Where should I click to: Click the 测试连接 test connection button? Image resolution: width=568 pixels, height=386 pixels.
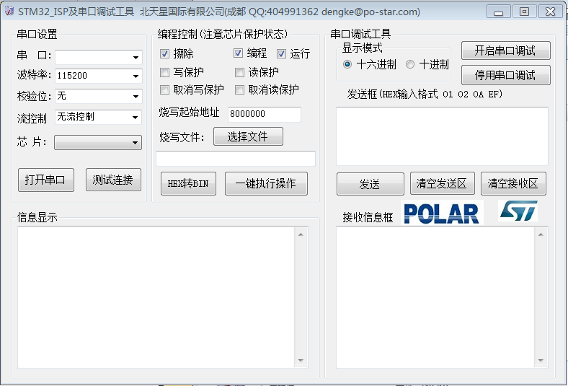[113, 180]
